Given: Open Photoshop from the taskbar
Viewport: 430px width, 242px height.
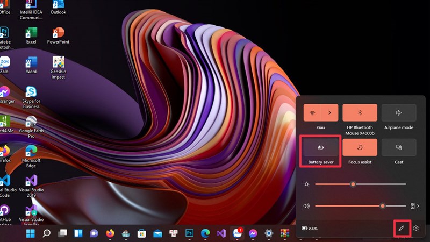Looking at the screenshot, I should tap(189, 233).
